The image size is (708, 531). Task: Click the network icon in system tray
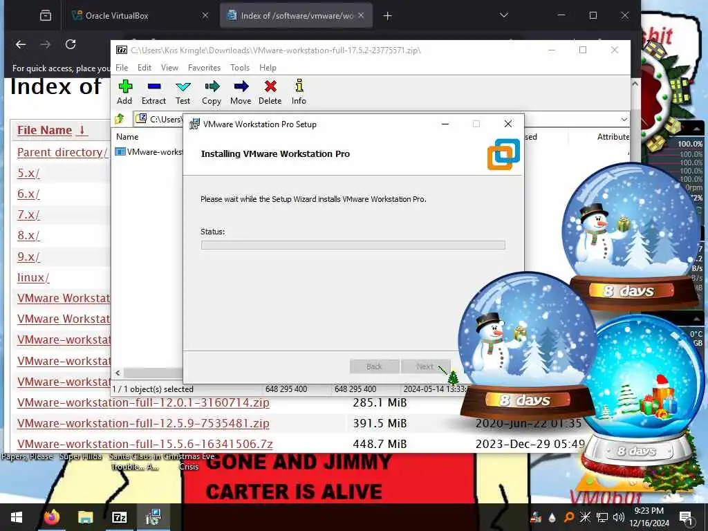click(x=602, y=517)
